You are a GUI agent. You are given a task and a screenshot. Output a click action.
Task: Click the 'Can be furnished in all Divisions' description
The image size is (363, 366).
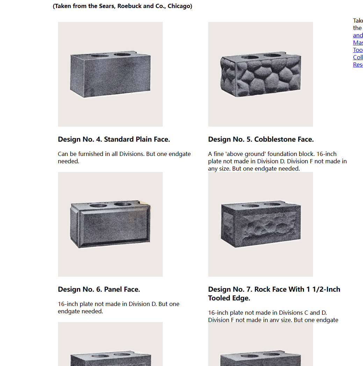124,158
